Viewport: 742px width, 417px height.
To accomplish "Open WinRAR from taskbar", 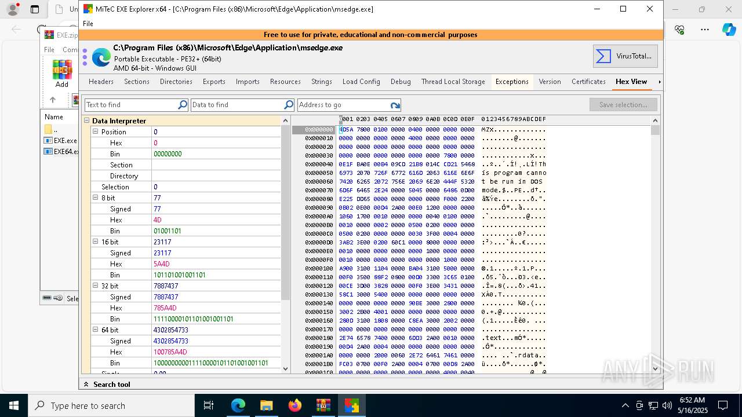I will (x=323, y=405).
